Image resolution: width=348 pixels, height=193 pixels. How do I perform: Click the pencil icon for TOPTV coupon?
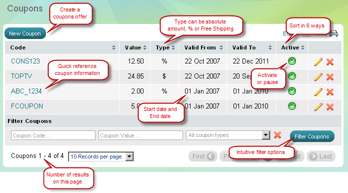(318, 77)
